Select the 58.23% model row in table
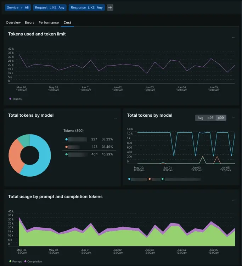 (89, 139)
